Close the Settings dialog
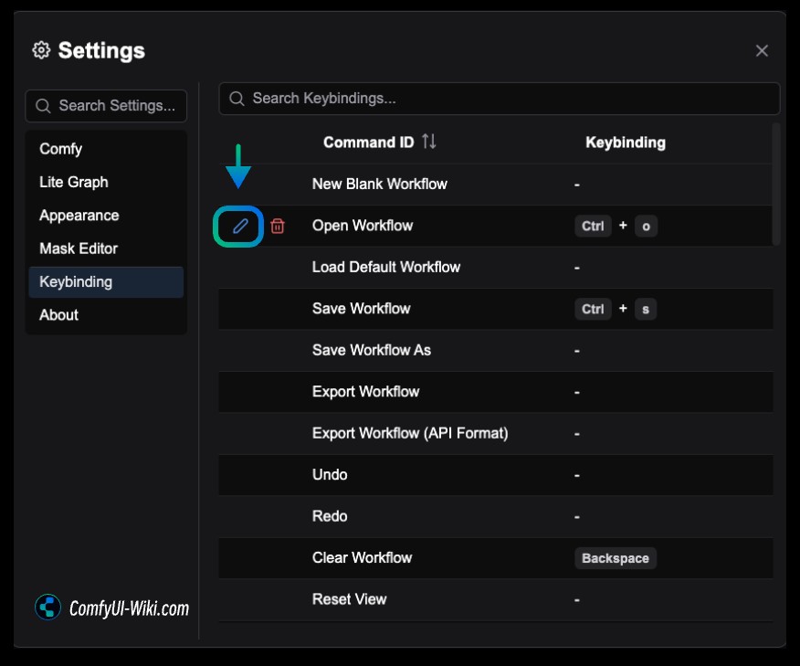 click(762, 50)
